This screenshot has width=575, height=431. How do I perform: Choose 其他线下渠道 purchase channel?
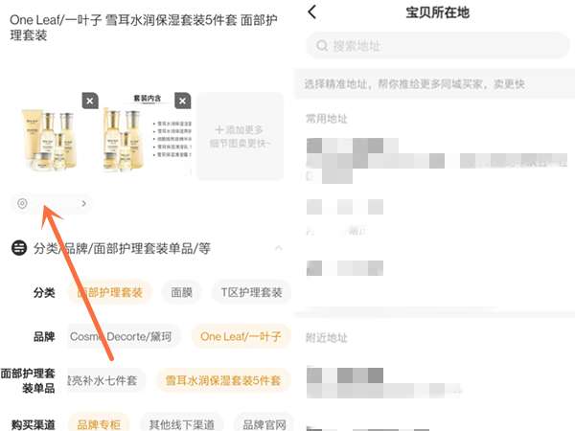(181, 424)
